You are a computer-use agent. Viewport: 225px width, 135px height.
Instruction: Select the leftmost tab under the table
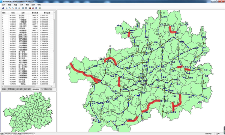point(4,89)
